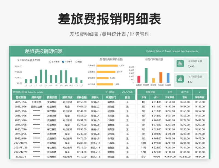Select the 全年 header cell
The height and width of the screenshot is (168, 219).
click(x=170, y=92)
